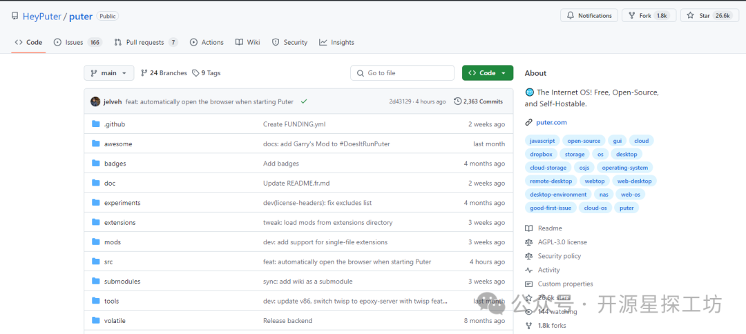Open 'Release backend' commit message
Screen dimensions: 746x334
[x=288, y=321]
